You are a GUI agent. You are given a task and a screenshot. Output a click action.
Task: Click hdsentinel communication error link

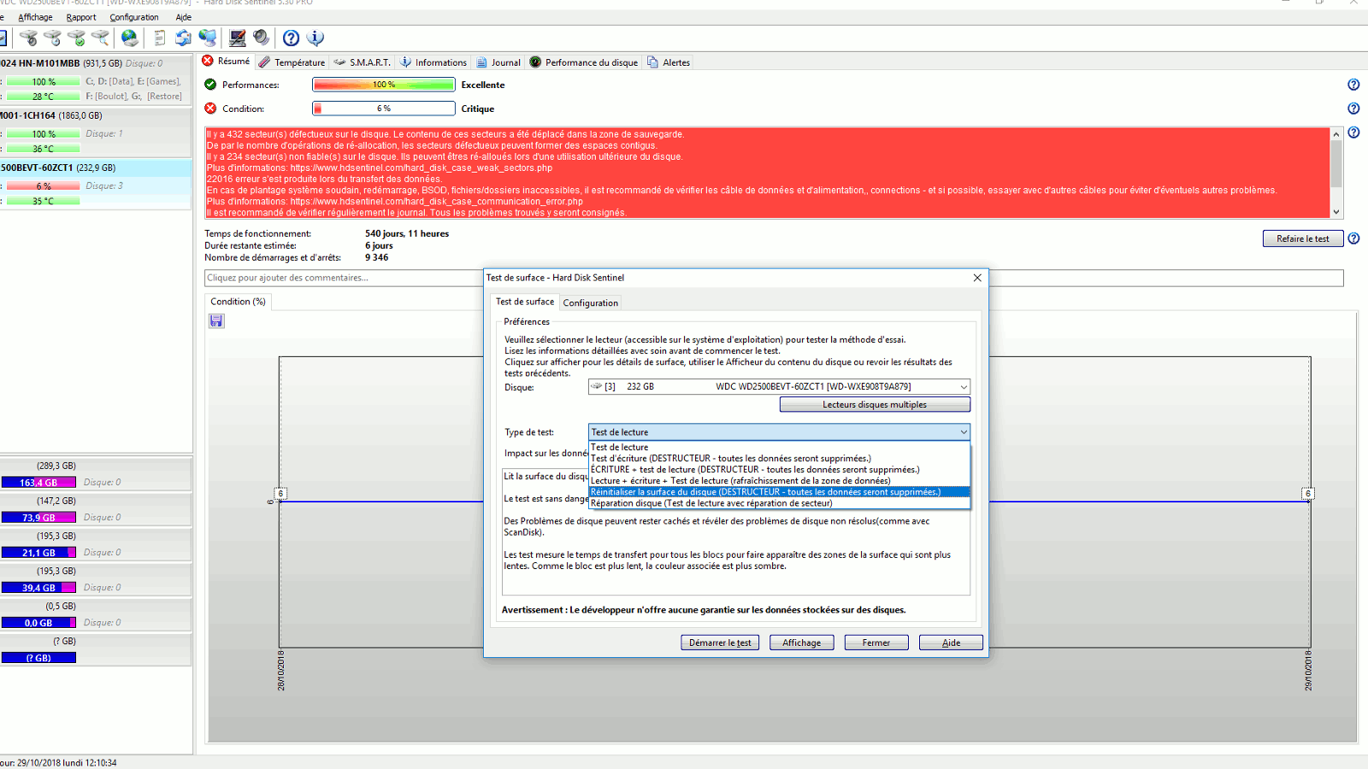coord(436,202)
